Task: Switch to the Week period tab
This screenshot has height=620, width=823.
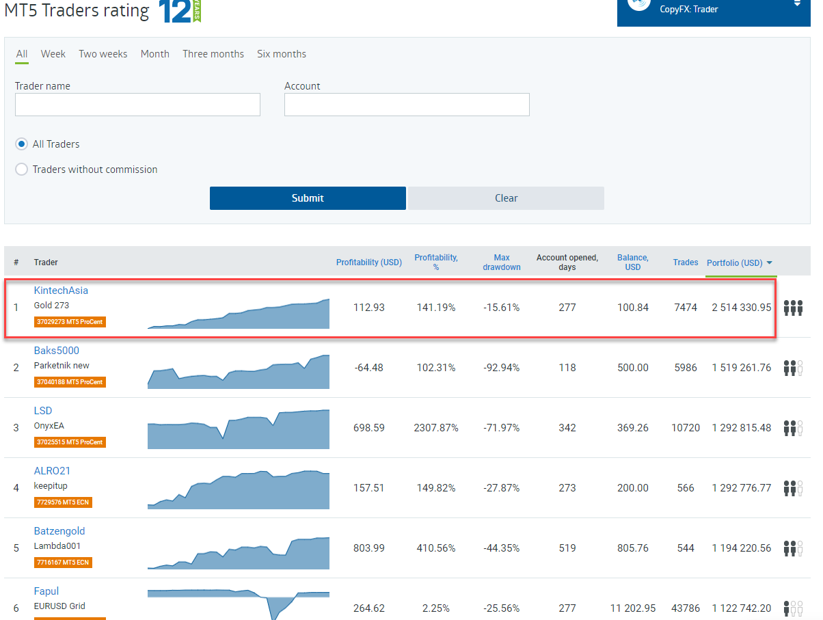Action: tap(53, 54)
